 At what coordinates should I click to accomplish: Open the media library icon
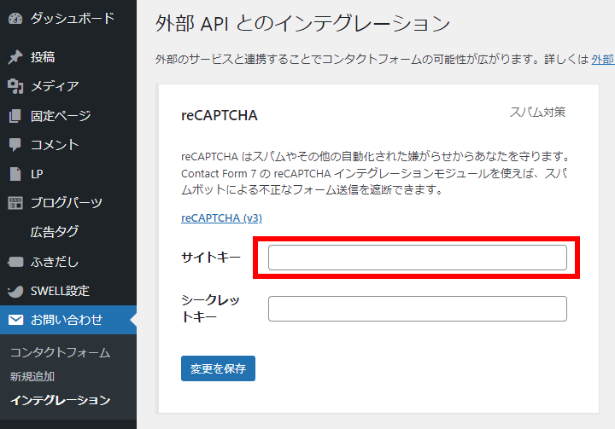click(x=15, y=86)
